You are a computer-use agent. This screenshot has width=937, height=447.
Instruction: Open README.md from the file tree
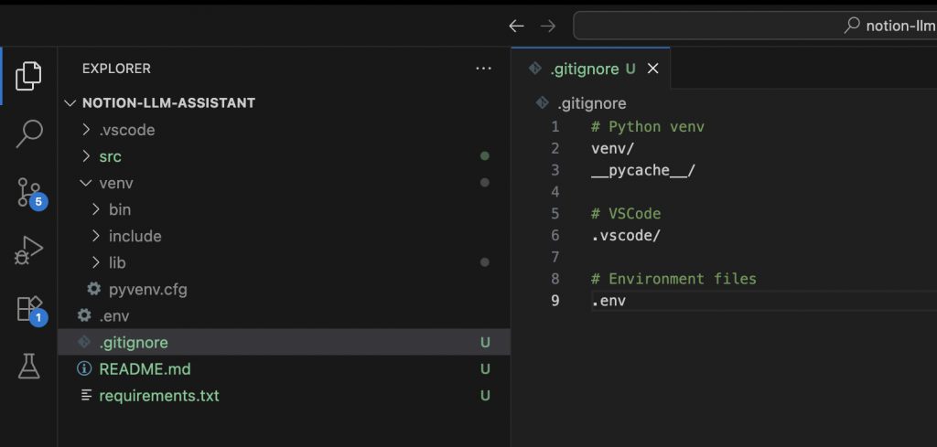[x=145, y=369]
